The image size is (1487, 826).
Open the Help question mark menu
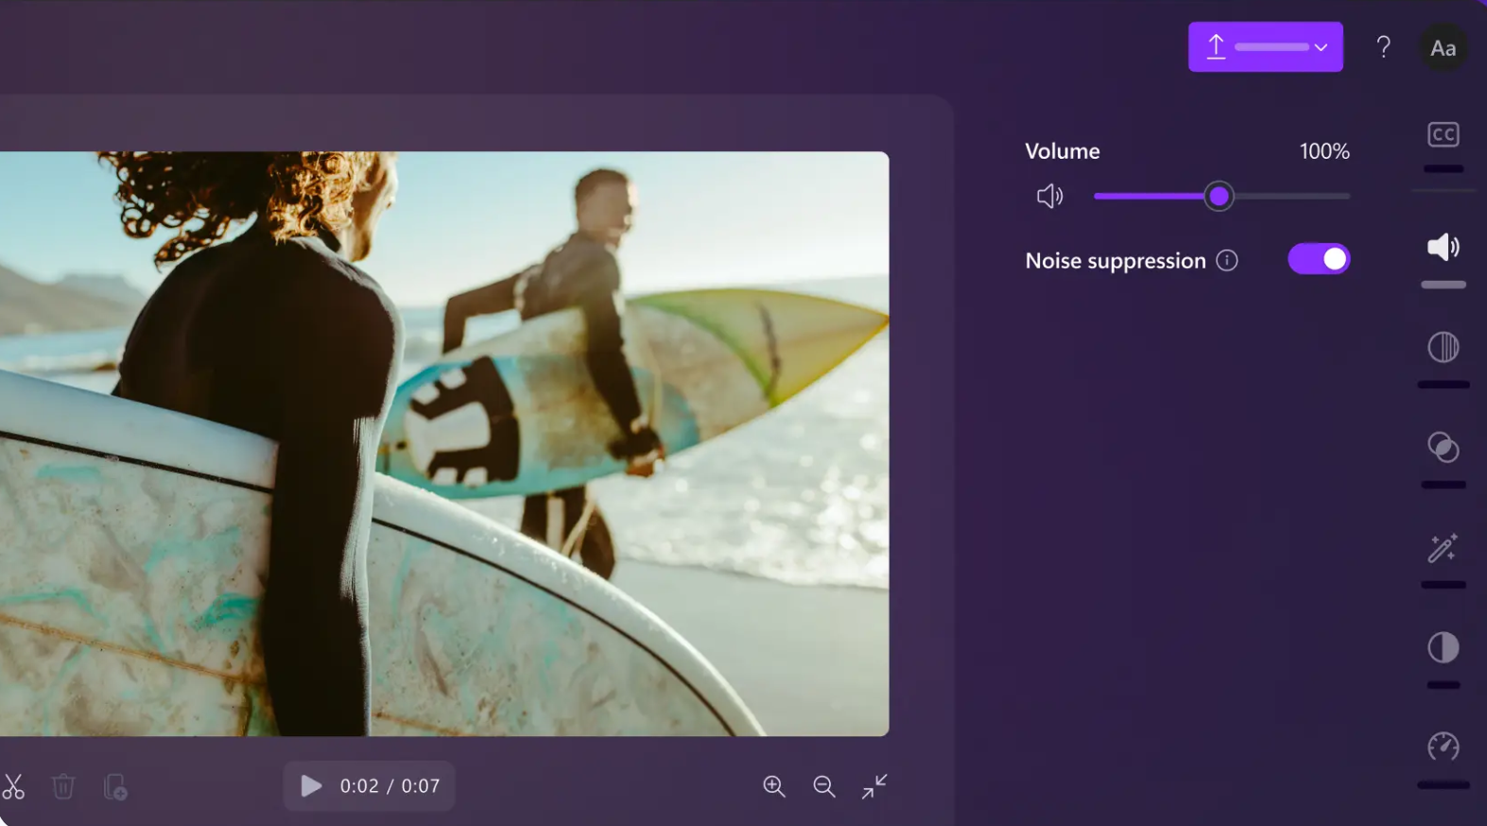click(1383, 47)
